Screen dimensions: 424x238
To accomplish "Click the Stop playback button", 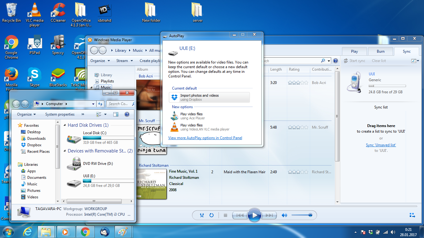I will point(226,215).
